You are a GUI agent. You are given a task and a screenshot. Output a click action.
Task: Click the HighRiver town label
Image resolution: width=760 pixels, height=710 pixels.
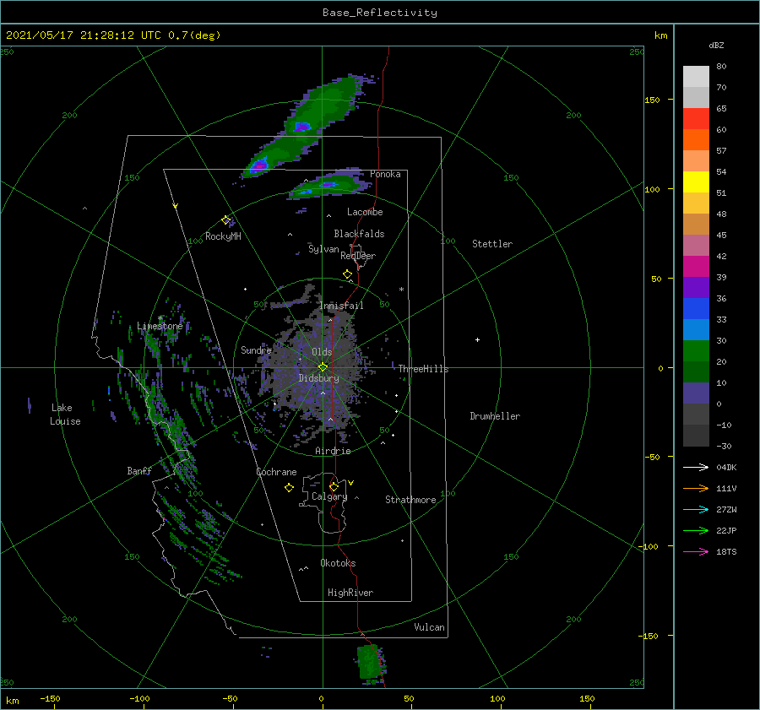[x=350, y=593]
